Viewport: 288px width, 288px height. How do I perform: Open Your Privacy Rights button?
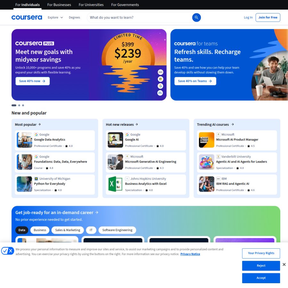[x=261, y=253]
